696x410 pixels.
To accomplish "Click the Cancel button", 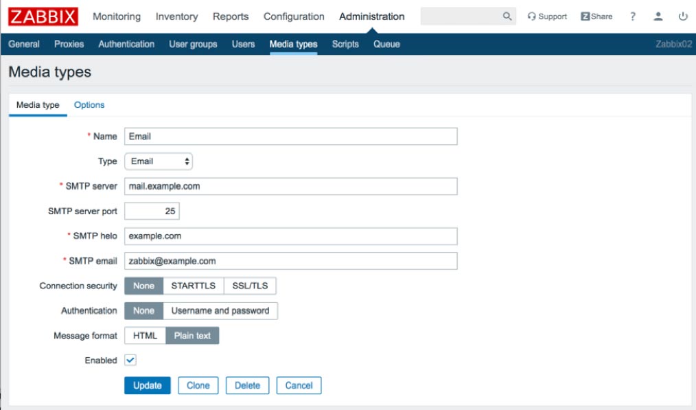I will 299,385.
